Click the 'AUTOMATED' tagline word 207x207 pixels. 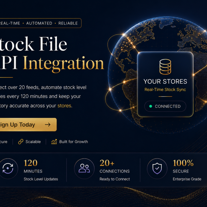[x=39, y=23]
